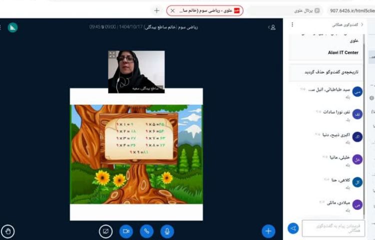The image size is (375, 240).
Task: Click the name نفر، نورا سادات in chat
Action: (x=336, y=112)
